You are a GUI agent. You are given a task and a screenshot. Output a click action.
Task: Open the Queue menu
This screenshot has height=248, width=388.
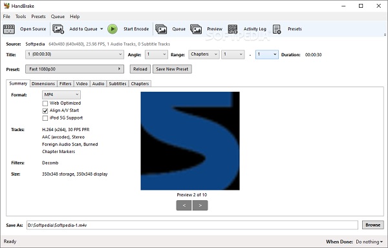pos(58,17)
